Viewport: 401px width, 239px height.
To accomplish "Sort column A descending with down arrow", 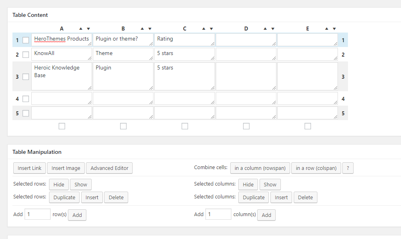I will click(88, 29).
